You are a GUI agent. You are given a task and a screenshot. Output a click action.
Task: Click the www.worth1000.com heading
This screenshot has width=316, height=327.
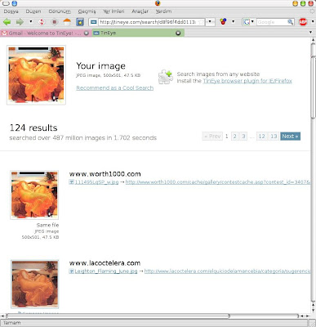point(105,174)
